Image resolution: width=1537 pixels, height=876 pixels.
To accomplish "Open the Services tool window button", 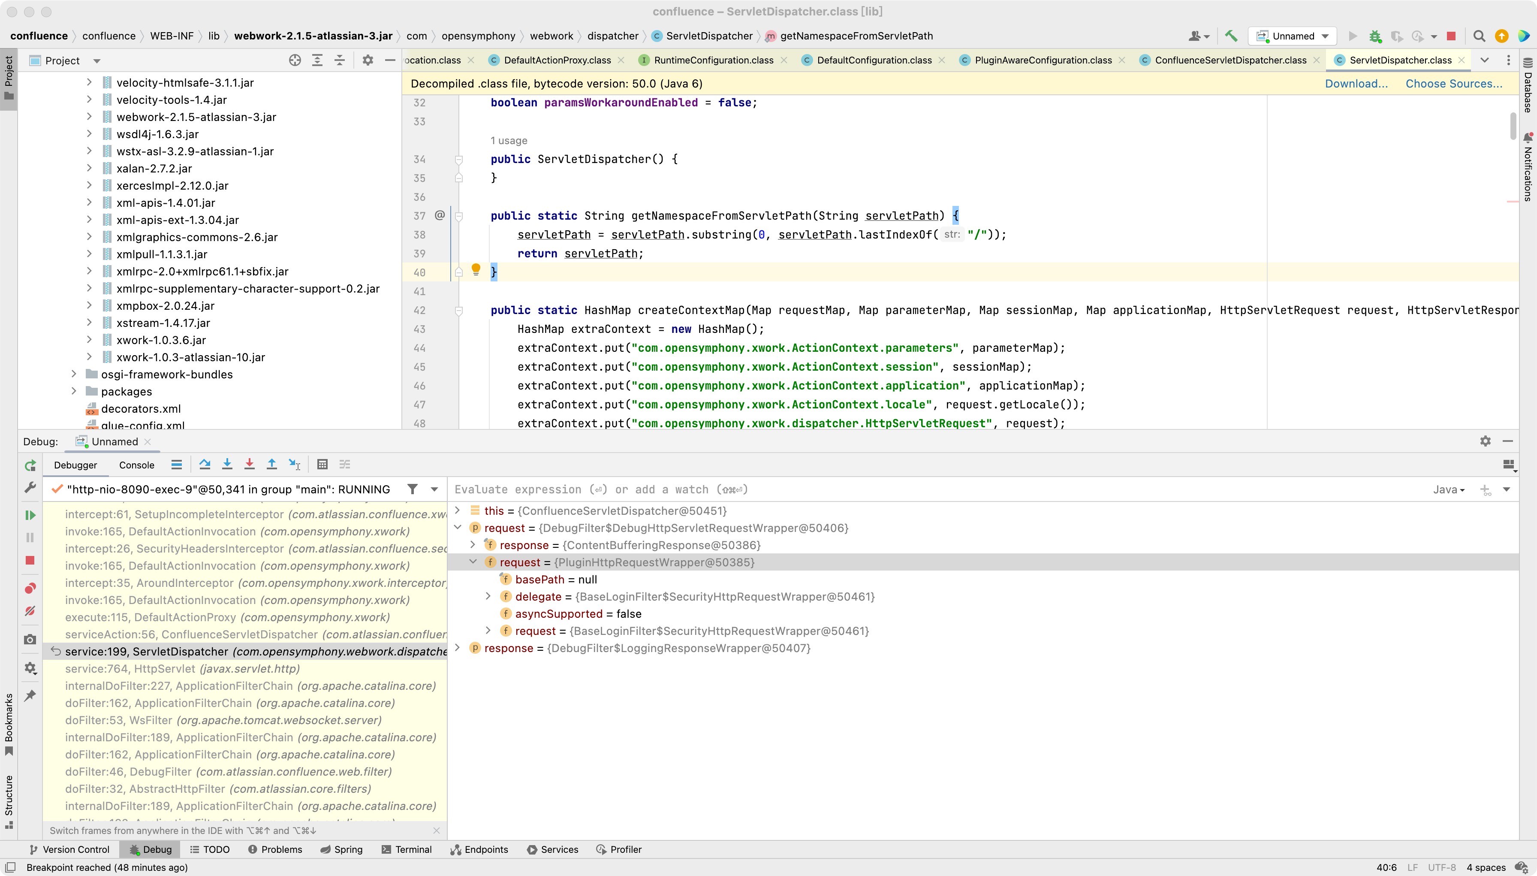I will [x=552, y=849].
